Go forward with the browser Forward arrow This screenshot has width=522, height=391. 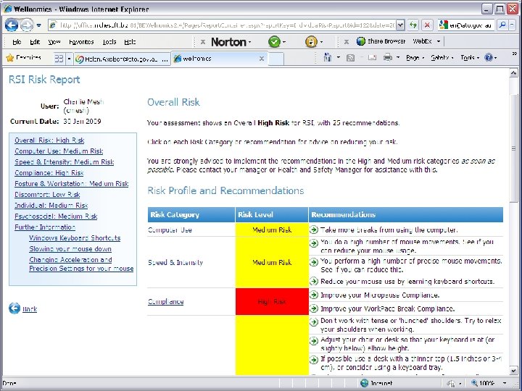tap(27, 25)
